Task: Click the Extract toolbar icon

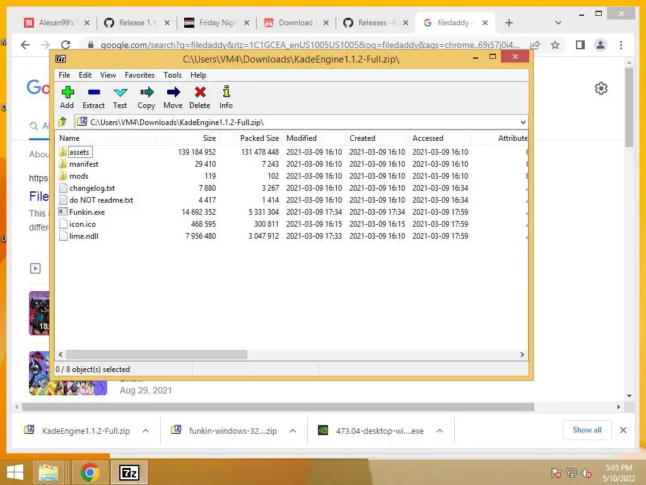Action: coord(94,92)
